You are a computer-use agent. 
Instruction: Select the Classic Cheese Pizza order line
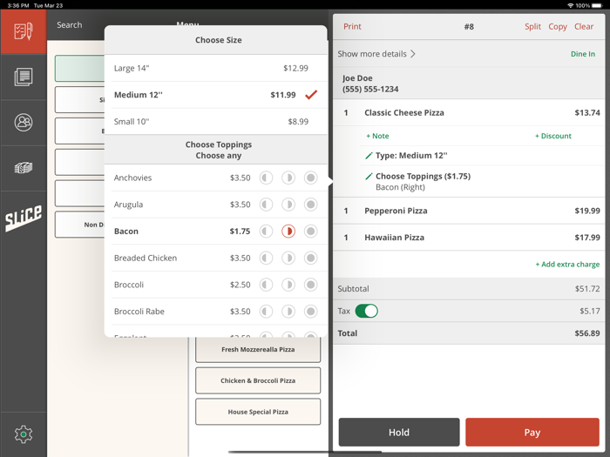point(469,112)
